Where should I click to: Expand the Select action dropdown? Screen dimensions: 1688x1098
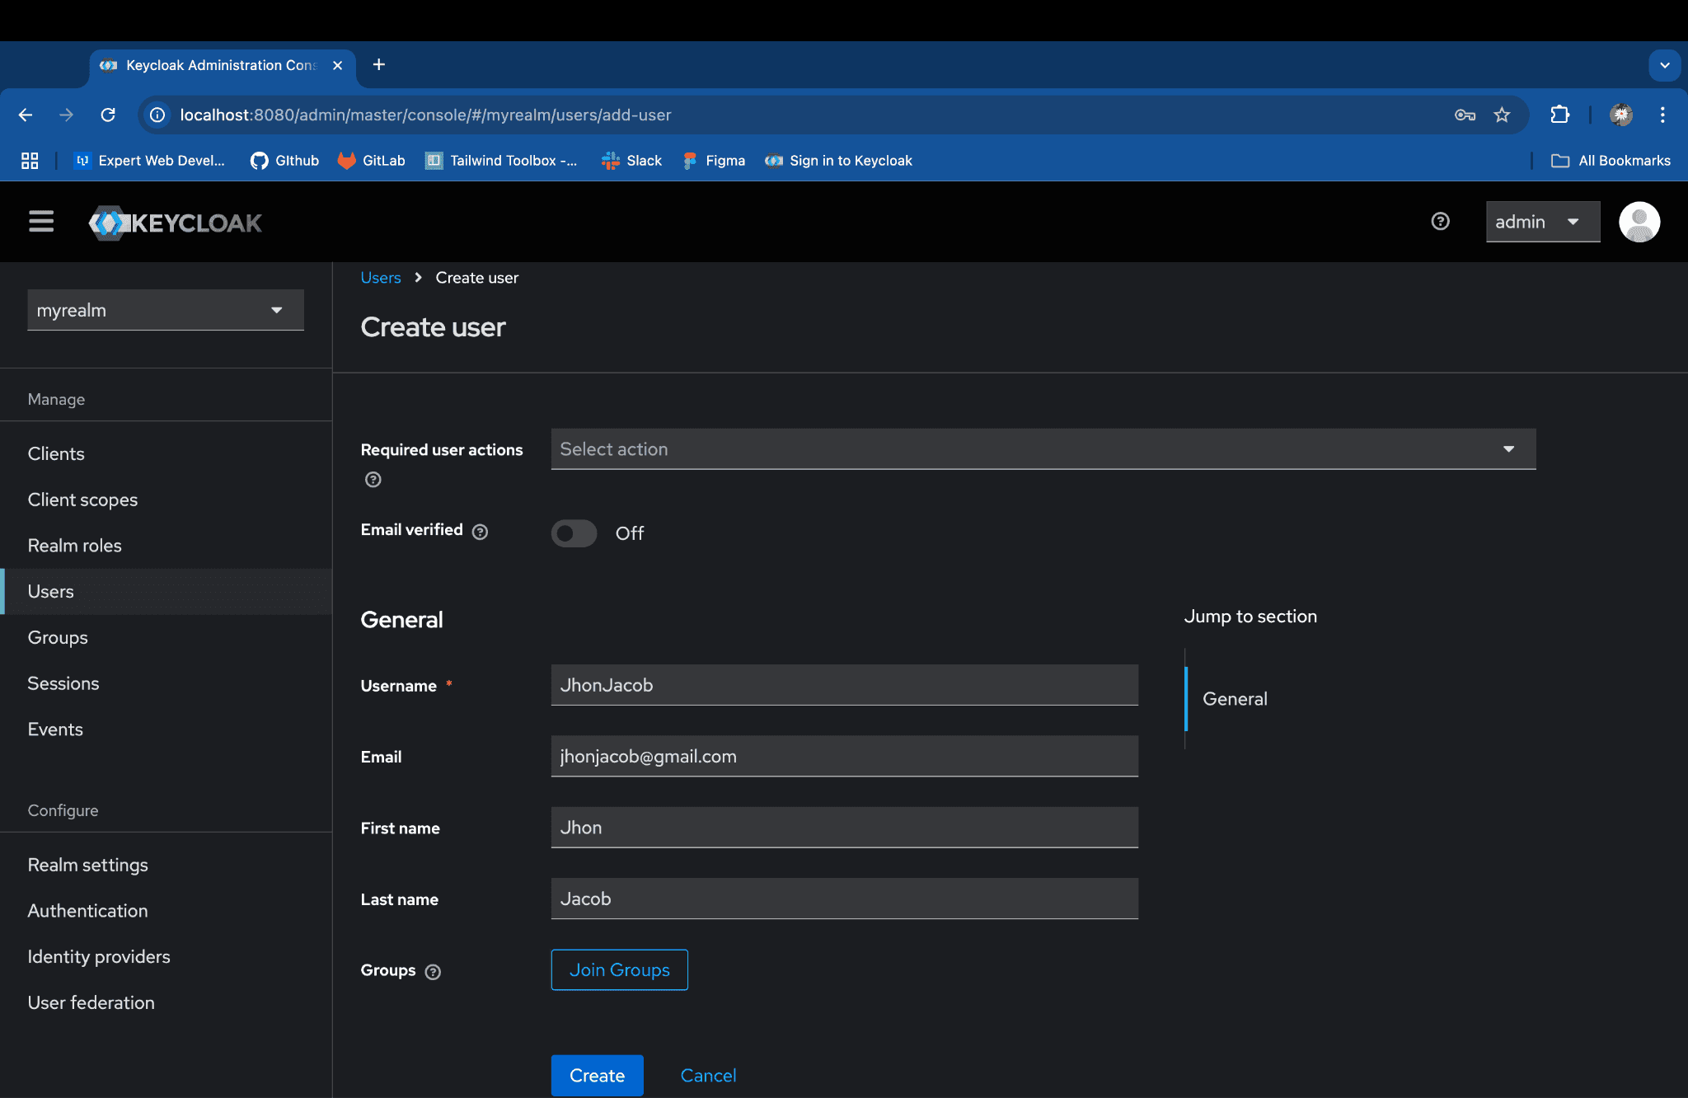pos(1043,449)
